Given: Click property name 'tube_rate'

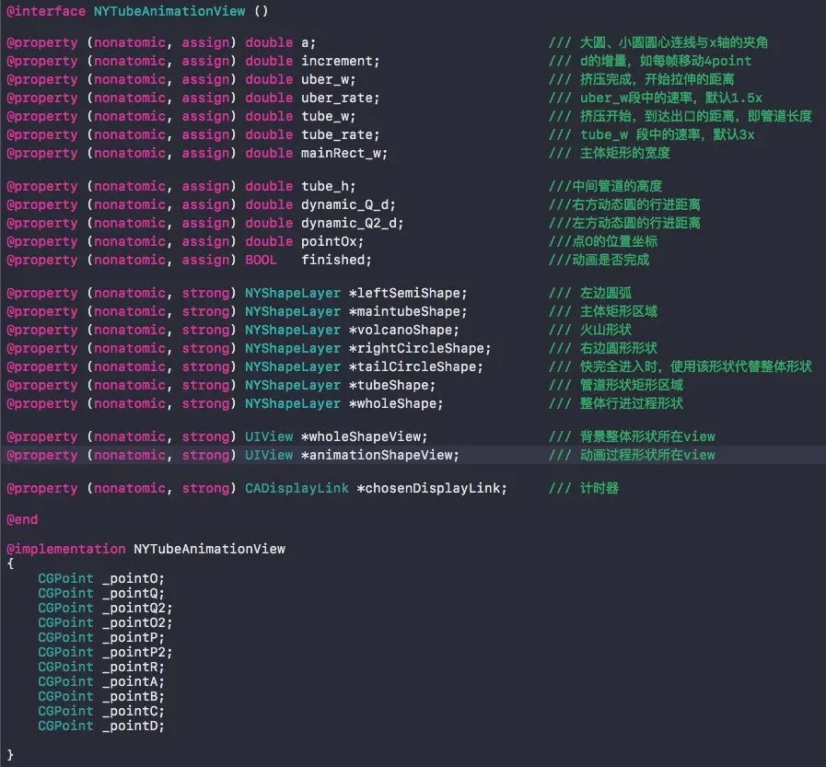Looking at the screenshot, I should 337,134.
